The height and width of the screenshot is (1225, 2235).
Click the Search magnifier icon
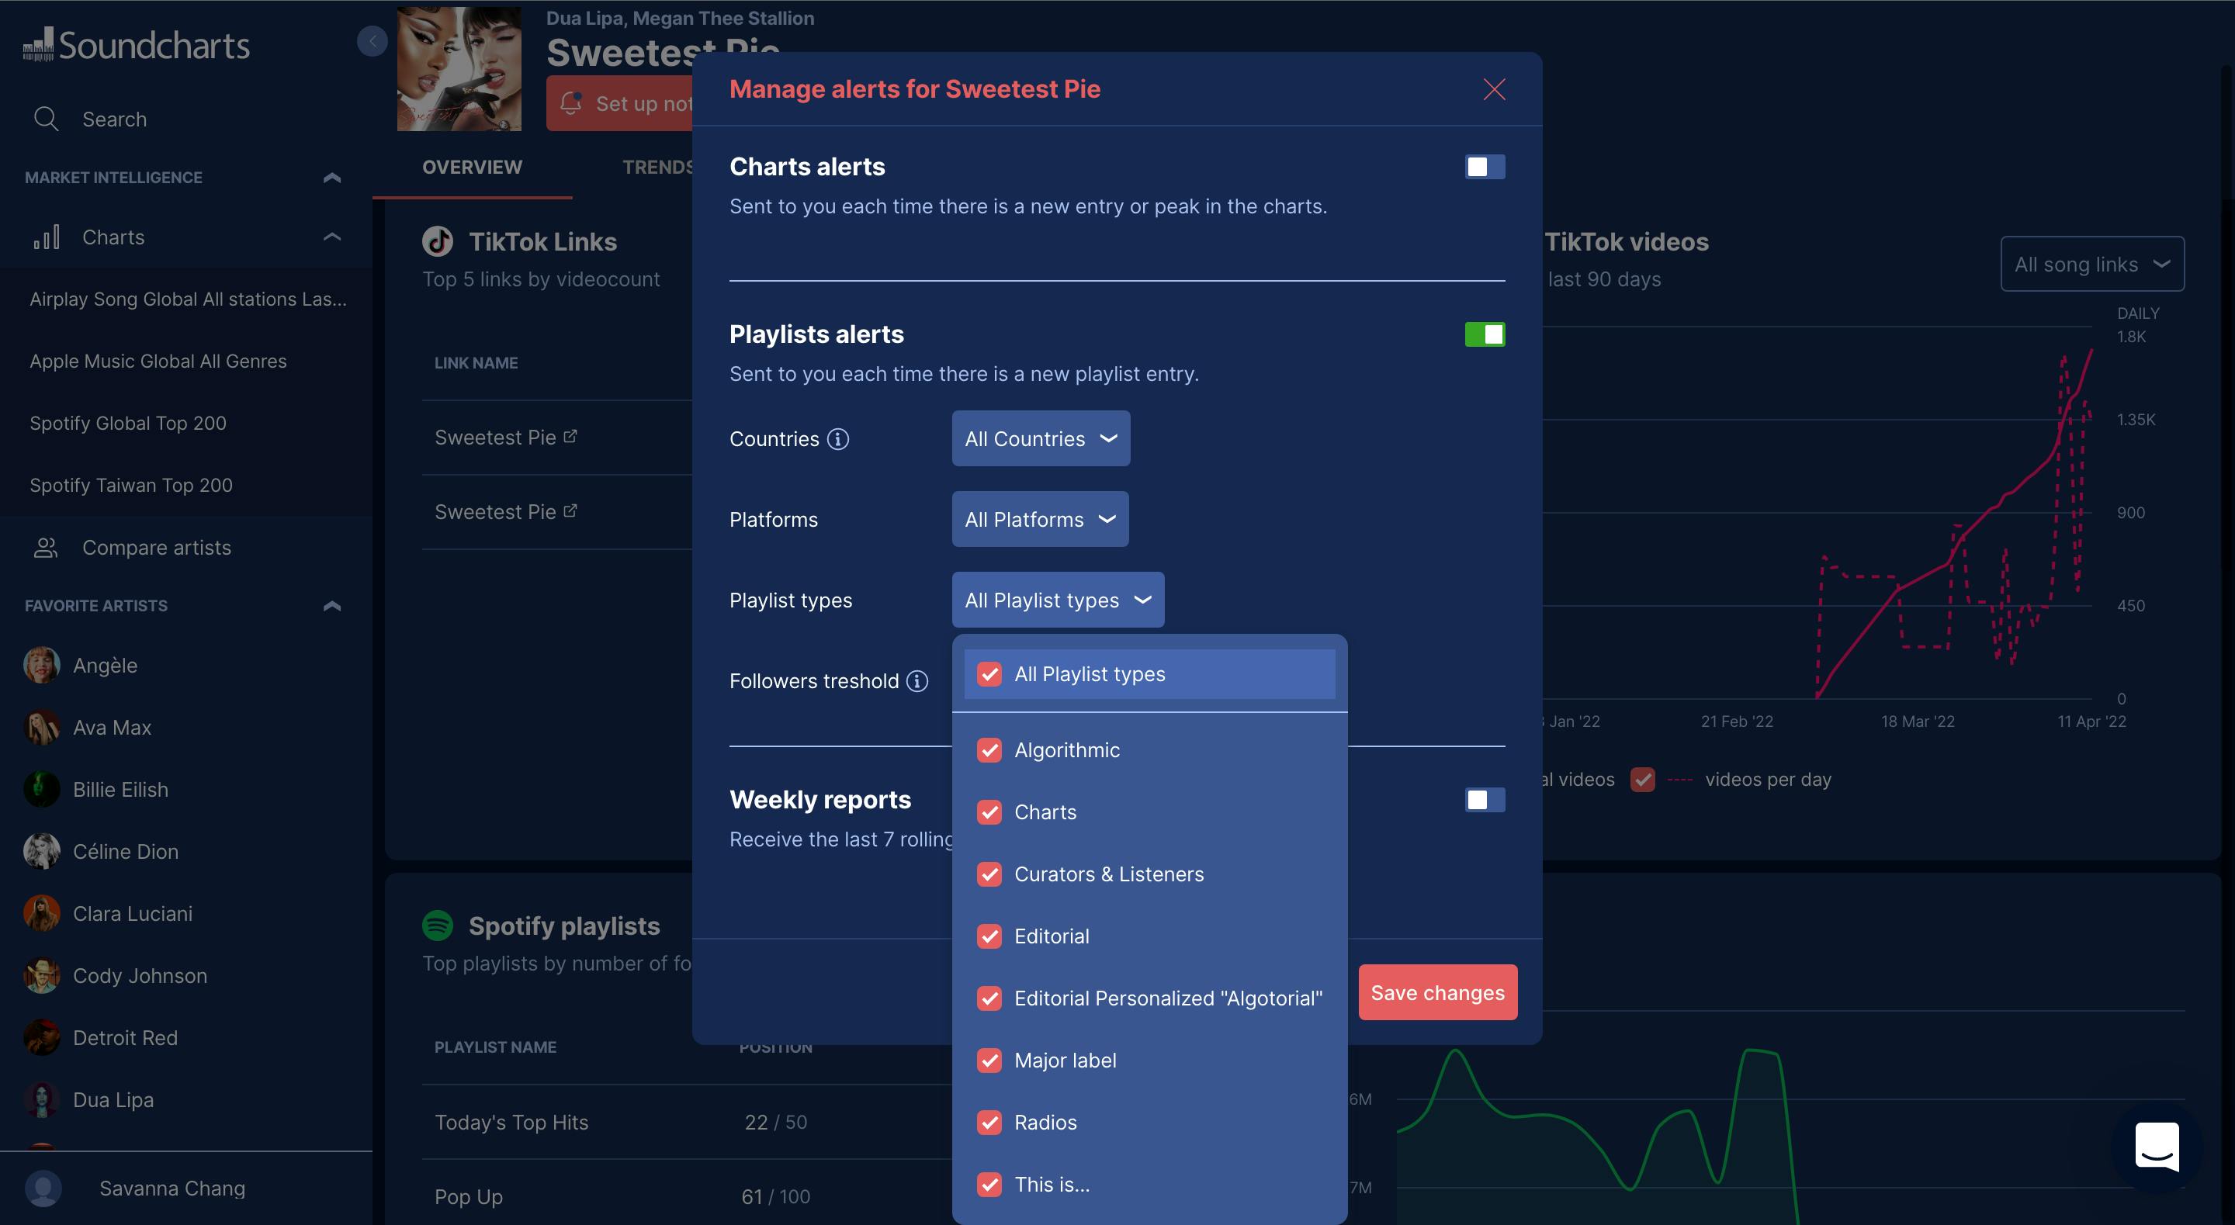point(46,119)
